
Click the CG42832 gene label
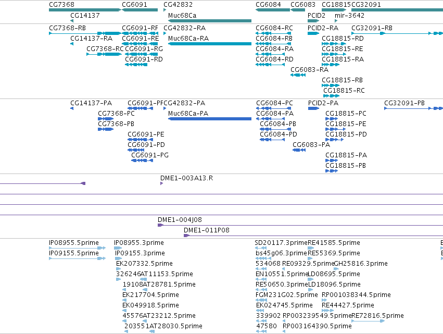pos(178,5)
